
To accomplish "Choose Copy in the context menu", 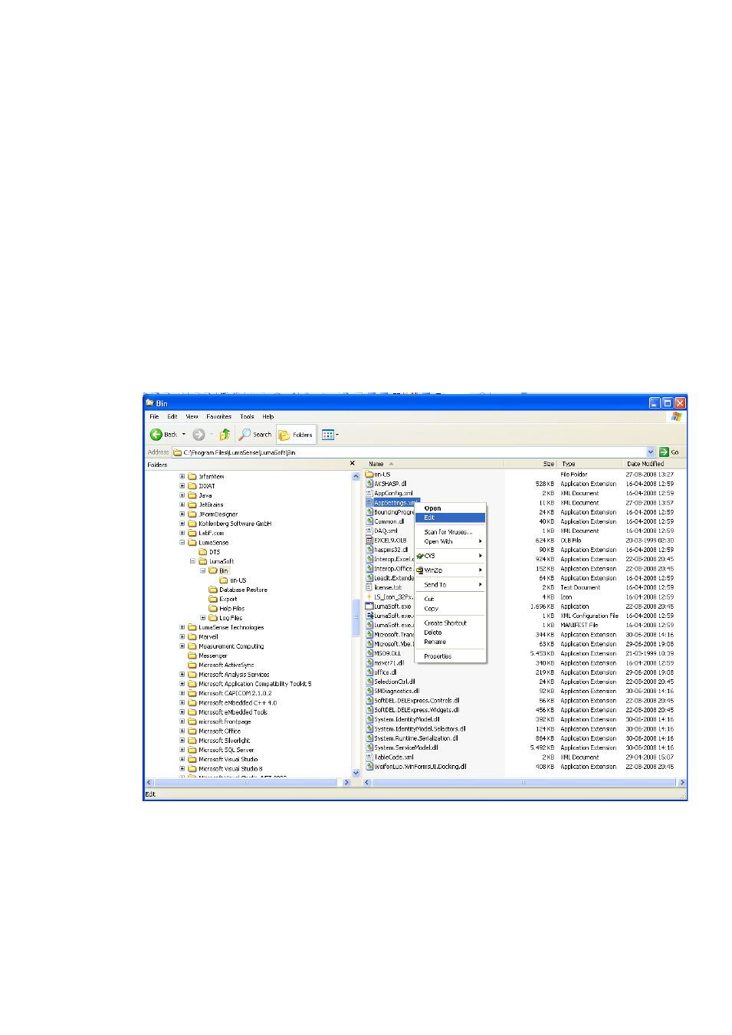I will click(451, 609).
